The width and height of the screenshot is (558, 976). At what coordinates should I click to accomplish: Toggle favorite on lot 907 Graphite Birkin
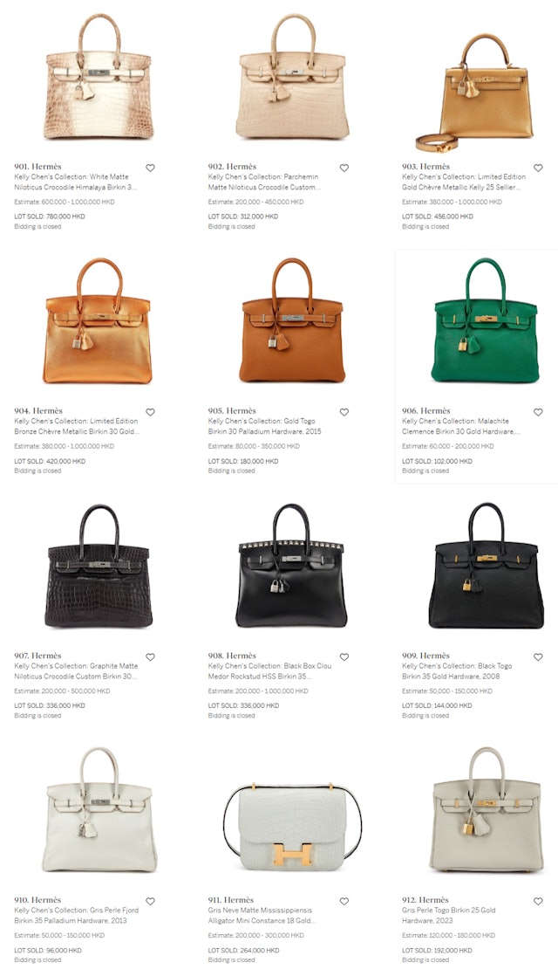(150, 656)
